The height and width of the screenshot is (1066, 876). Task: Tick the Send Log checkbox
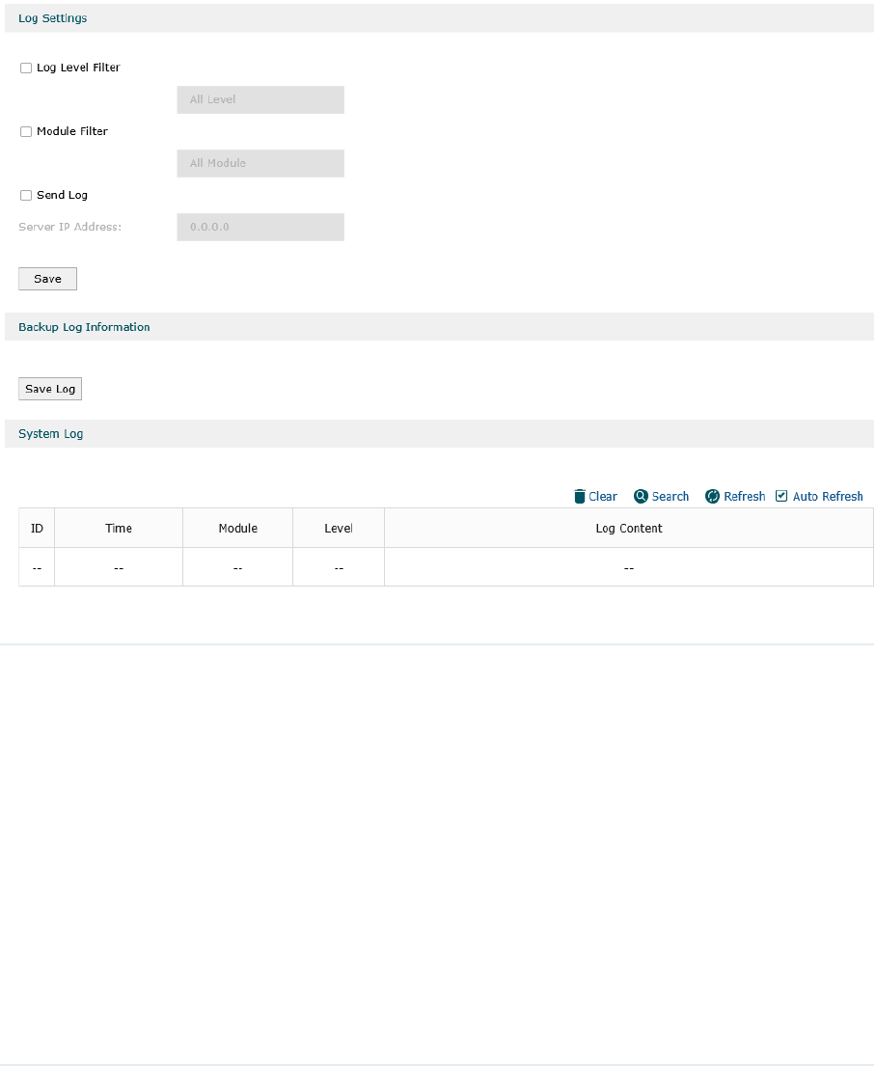coord(26,196)
